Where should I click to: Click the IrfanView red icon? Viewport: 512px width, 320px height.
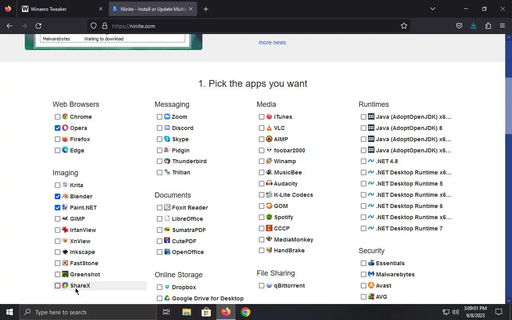coord(65,230)
